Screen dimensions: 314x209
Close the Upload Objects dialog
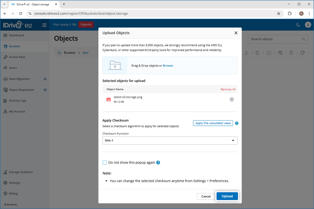236,33
